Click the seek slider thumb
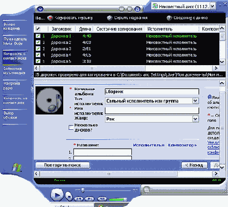 point(83,190)
